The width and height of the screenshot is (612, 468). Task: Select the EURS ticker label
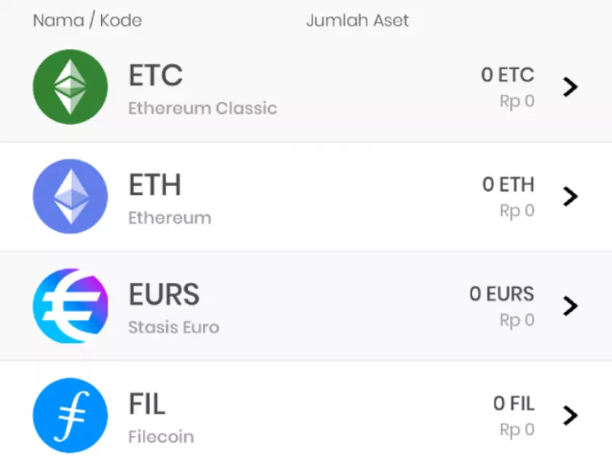pyautogui.click(x=164, y=295)
